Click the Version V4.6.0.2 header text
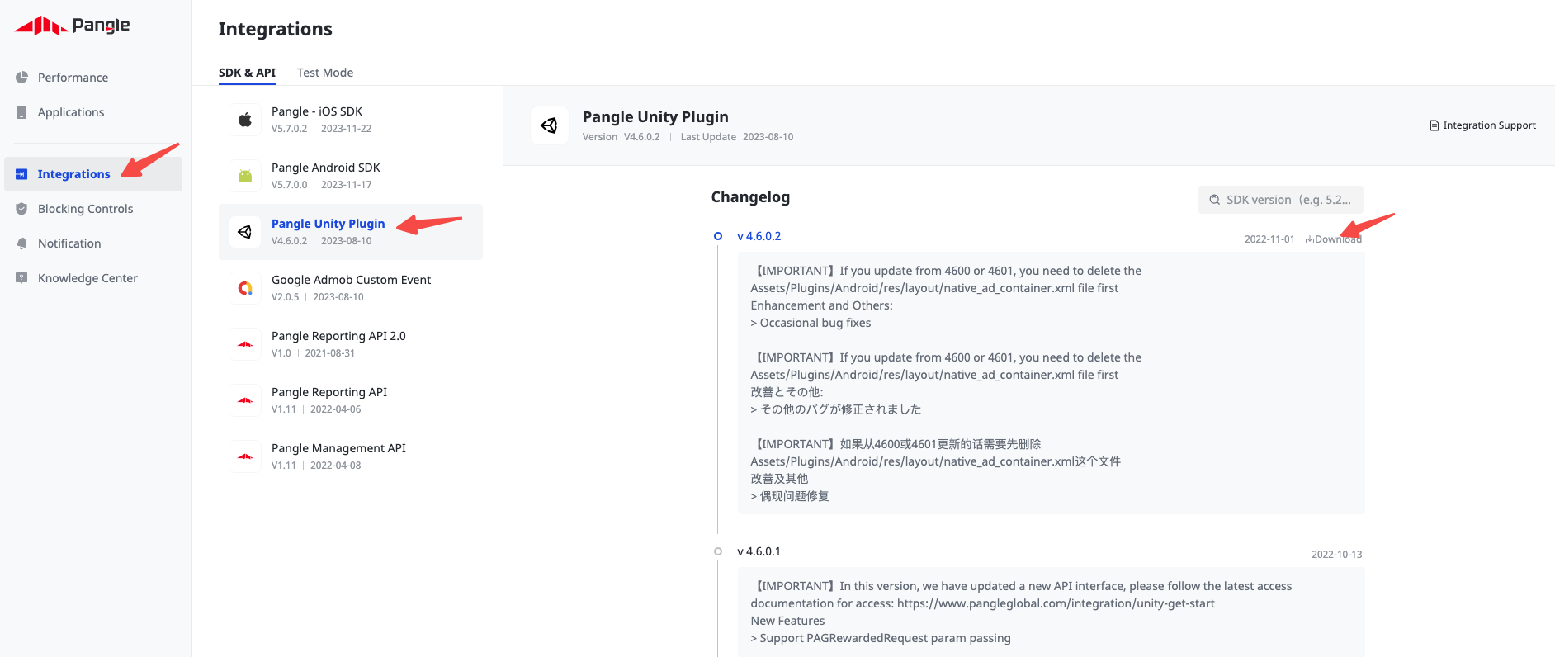The width and height of the screenshot is (1555, 657). click(621, 137)
